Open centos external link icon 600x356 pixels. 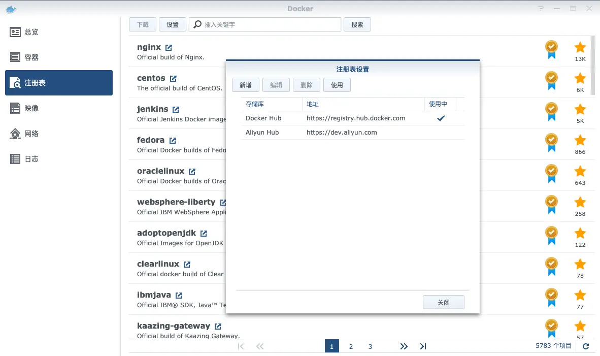point(173,79)
